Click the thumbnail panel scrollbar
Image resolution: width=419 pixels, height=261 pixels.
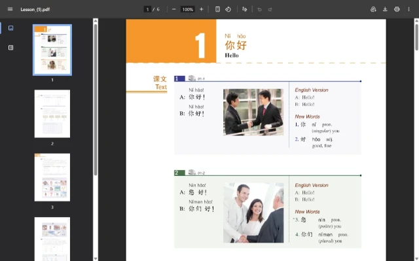pos(96,99)
